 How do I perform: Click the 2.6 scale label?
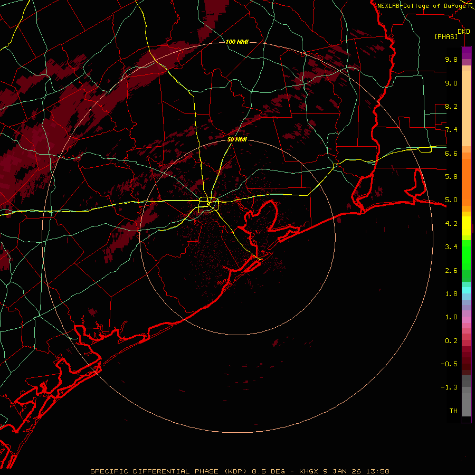tap(451, 271)
